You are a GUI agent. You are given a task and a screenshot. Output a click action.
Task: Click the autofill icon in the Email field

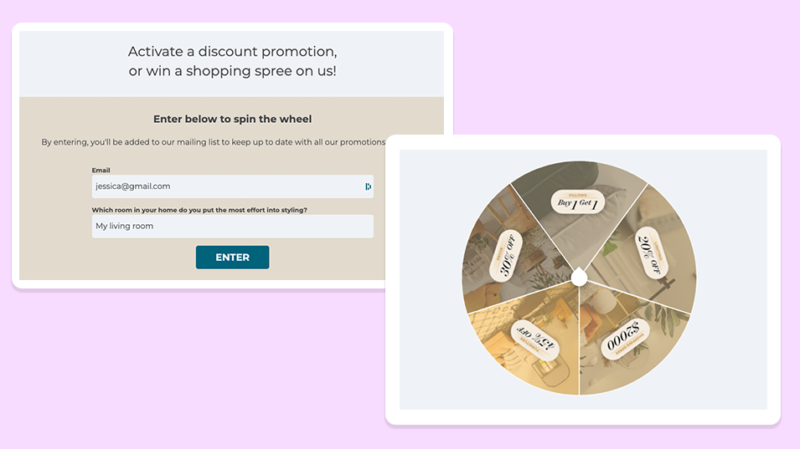(x=368, y=186)
